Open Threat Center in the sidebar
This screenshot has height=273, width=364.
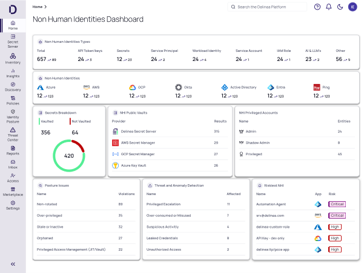click(13, 135)
